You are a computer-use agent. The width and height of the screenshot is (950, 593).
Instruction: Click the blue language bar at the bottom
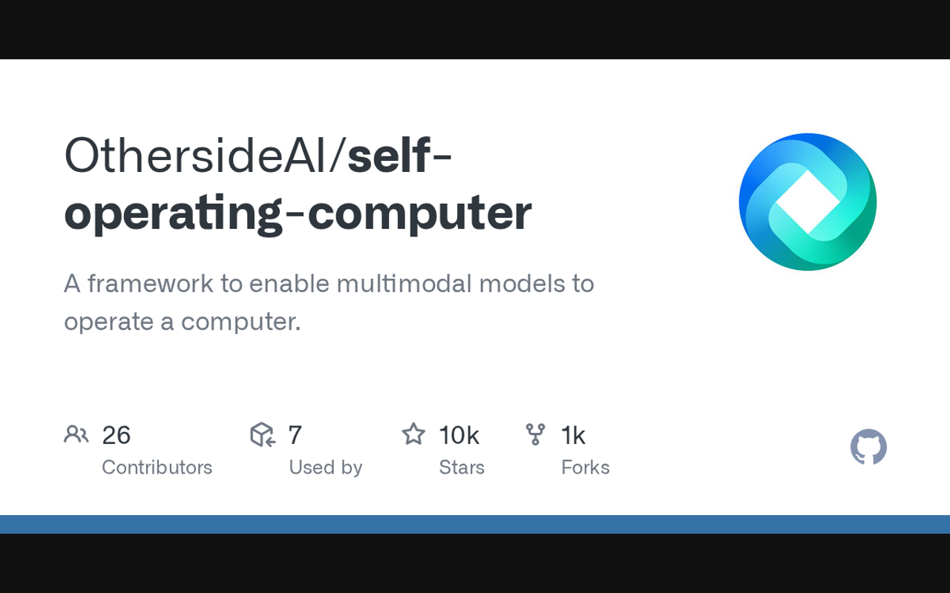pyautogui.click(x=475, y=524)
